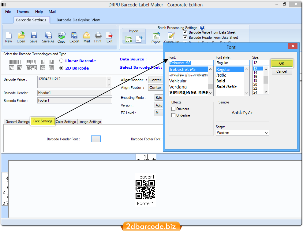
Task: Click Cancel in Font dialog
Action: pos(282,71)
